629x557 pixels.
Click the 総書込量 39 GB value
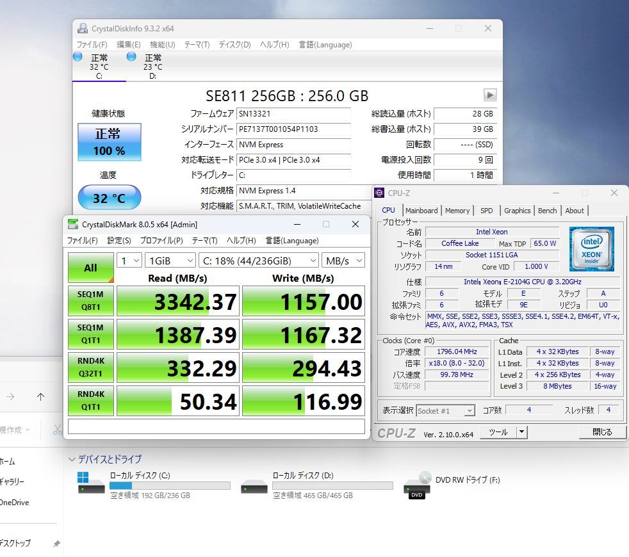tap(465, 129)
